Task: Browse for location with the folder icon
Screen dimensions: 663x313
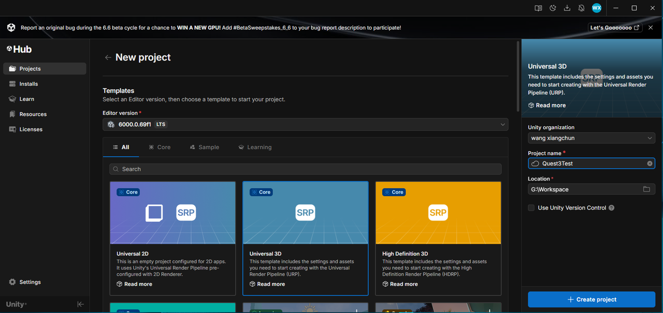Action: (x=646, y=189)
